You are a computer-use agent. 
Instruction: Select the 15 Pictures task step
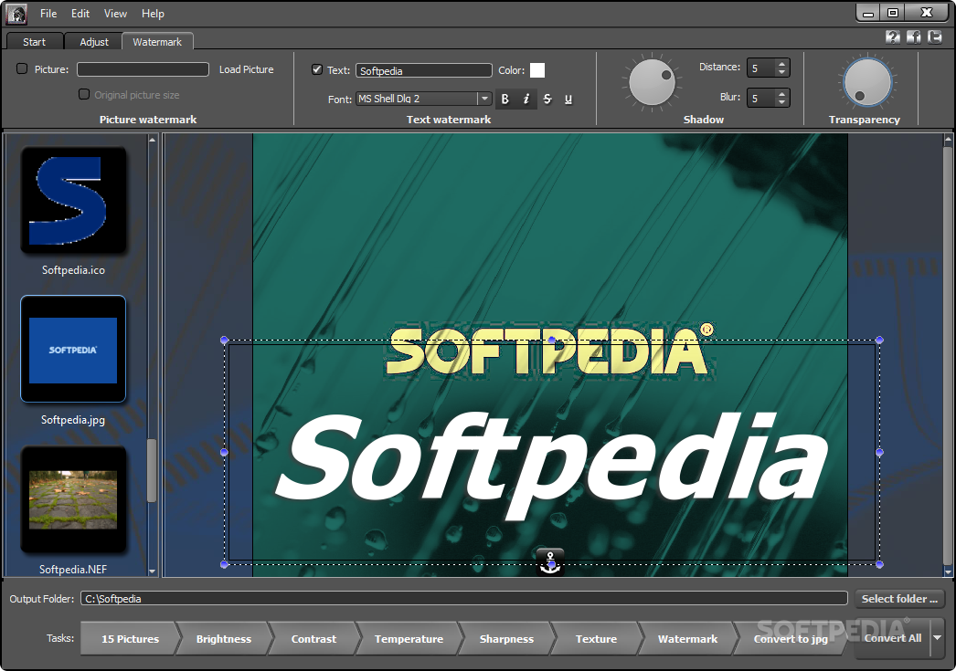pyautogui.click(x=130, y=639)
